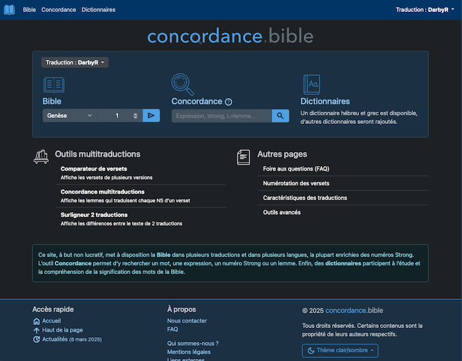Click the open Bible book icon
The image size is (462, 361).
pyautogui.click(x=54, y=85)
